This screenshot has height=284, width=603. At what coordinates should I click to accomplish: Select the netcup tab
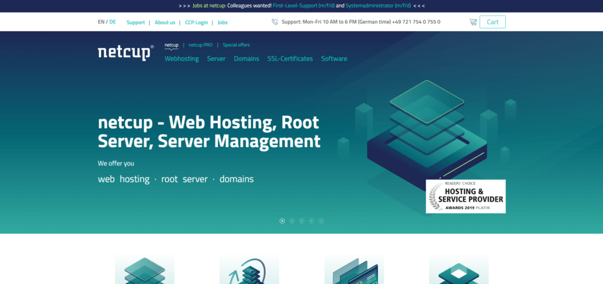pos(171,45)
